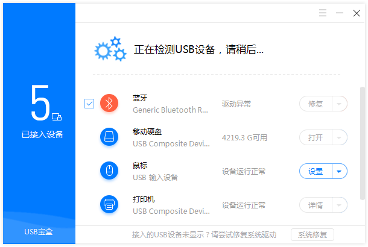The height and width of the screenshot is (247, 368).
Task: Click the 详情 button for 打印机
Action: (x=316, y=205)
